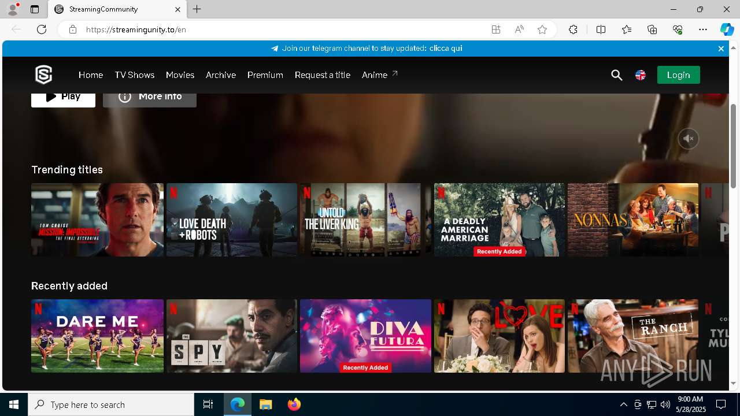Click the green Login button
Image resolution: width=740 pixels, height=416 pixels.
678,75
